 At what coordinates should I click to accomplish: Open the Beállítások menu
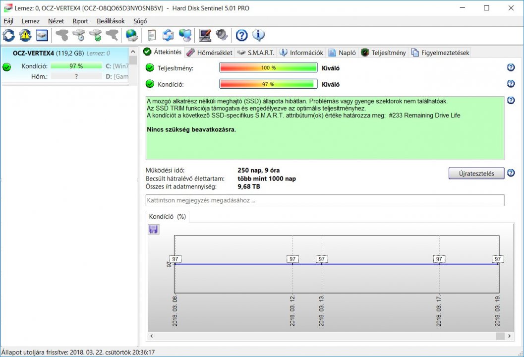111,21
